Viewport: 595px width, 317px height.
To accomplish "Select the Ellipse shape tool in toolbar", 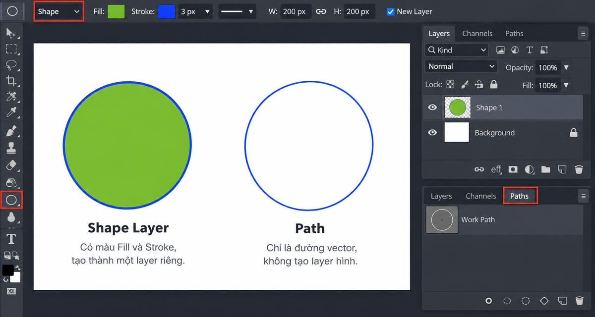I will [x=11, y=200].
